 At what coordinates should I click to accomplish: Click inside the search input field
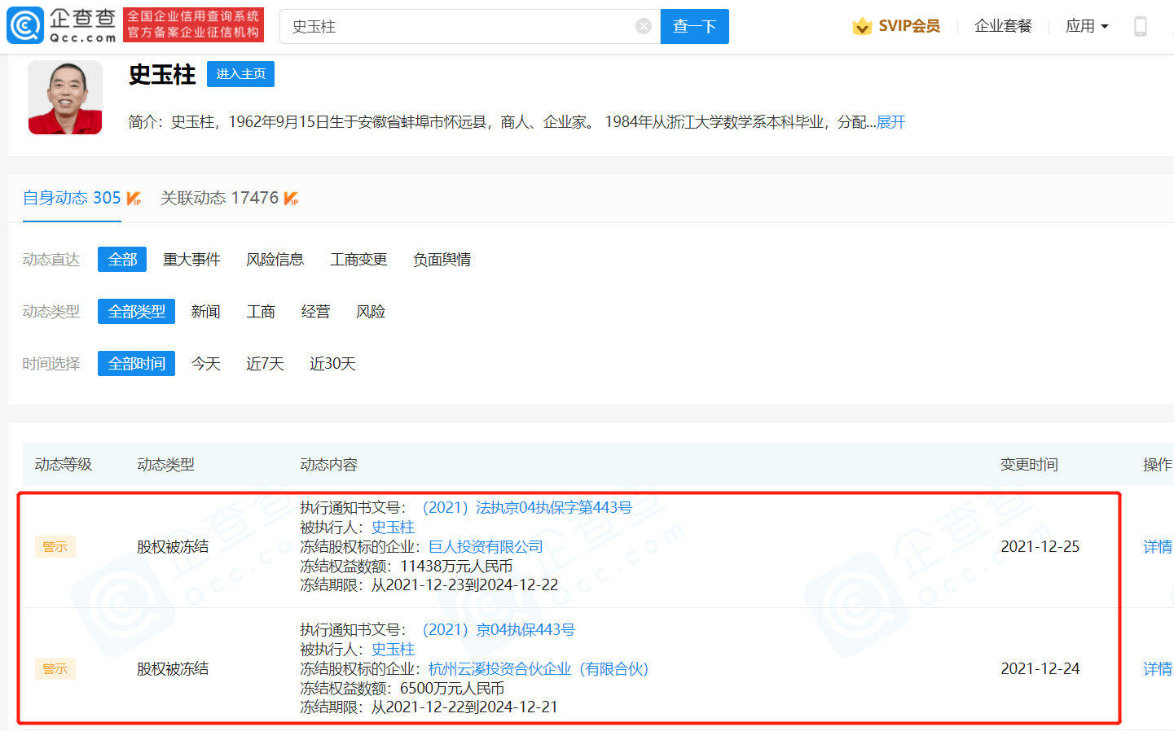click(x=456, y=25)
